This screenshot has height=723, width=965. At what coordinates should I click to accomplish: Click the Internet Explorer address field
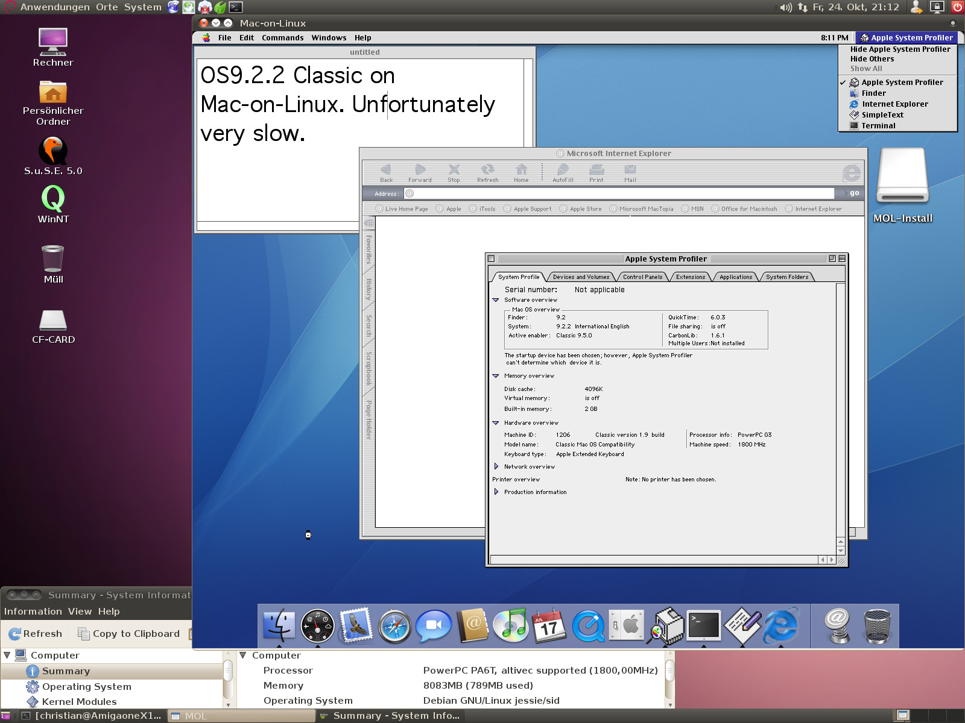[x=621, y=193]
